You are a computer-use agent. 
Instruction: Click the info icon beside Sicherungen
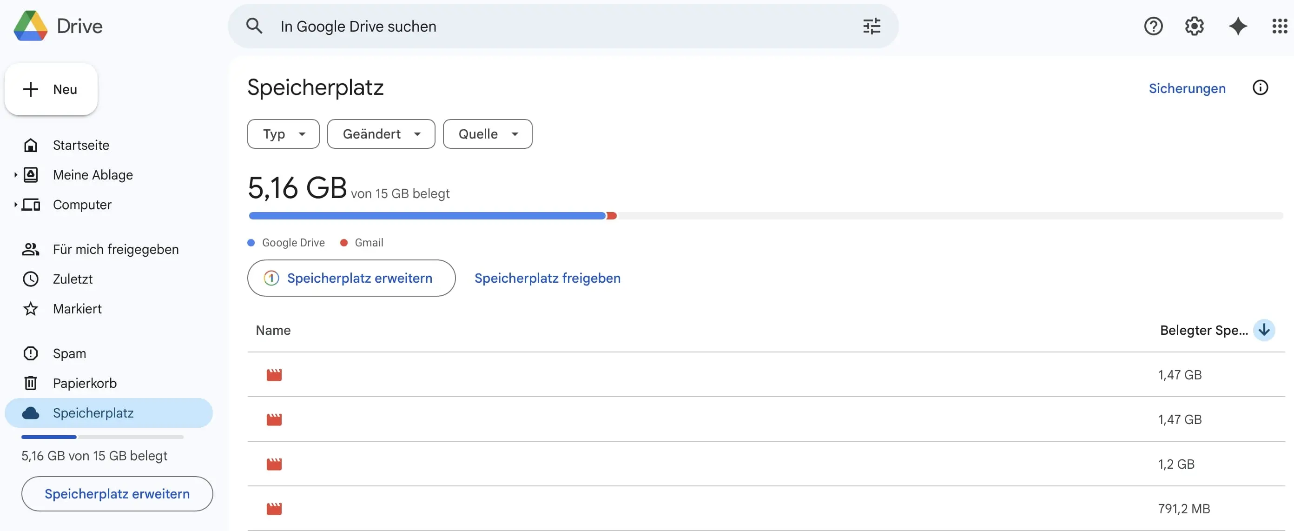[1260, 88]
